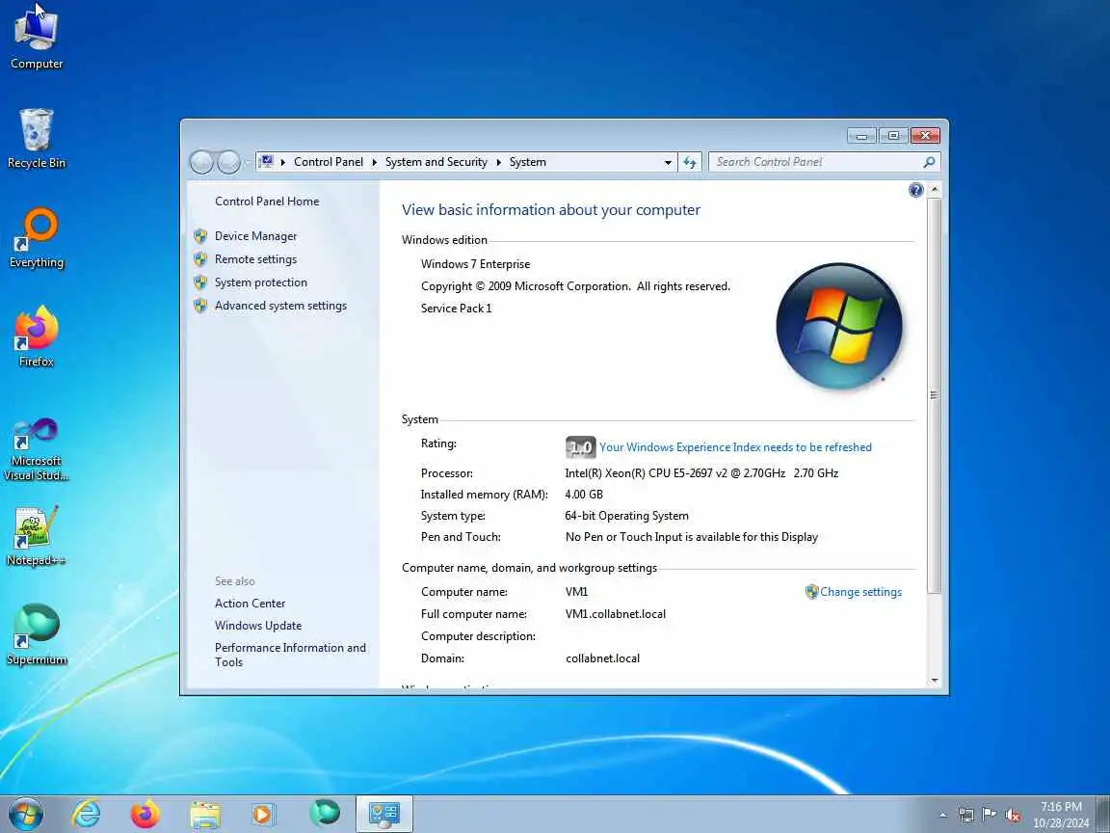1110x833 pixels.
Task: Open the address bar history dropdown
Action: (667, 162)
